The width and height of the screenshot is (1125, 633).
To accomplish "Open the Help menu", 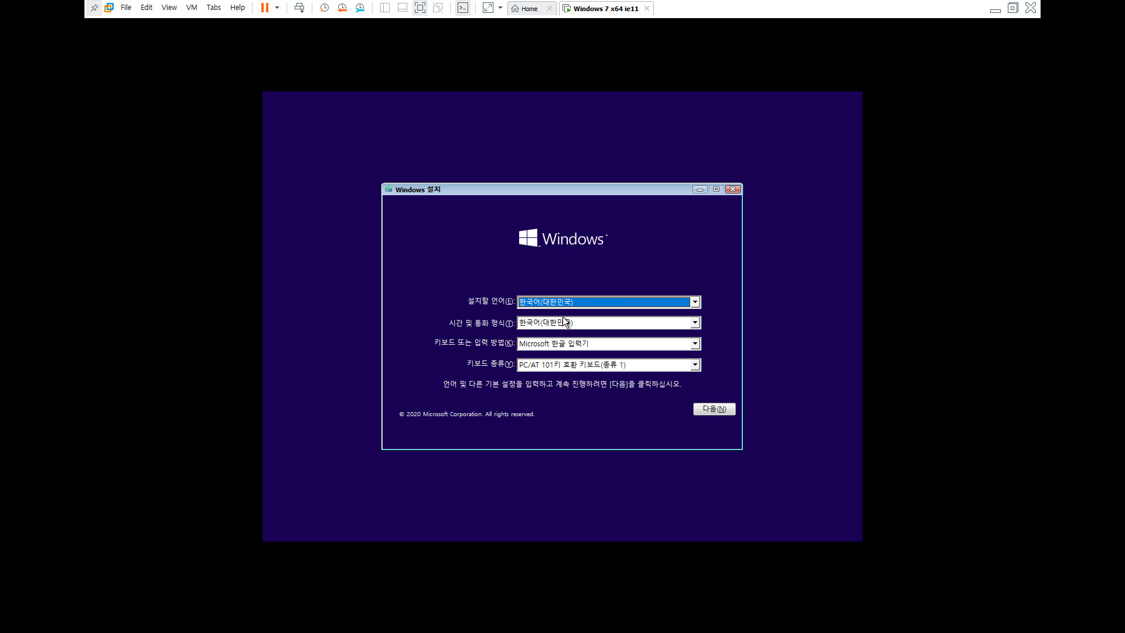I will click(x=237, y=8).
